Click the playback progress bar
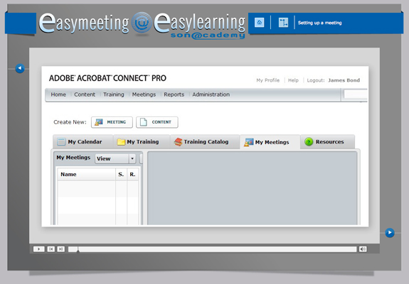This screenshot has width=409, height=284. click(213, 249)
